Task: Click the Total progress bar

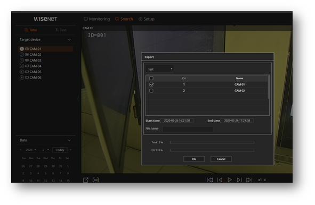Action: (x=212, y=142)
